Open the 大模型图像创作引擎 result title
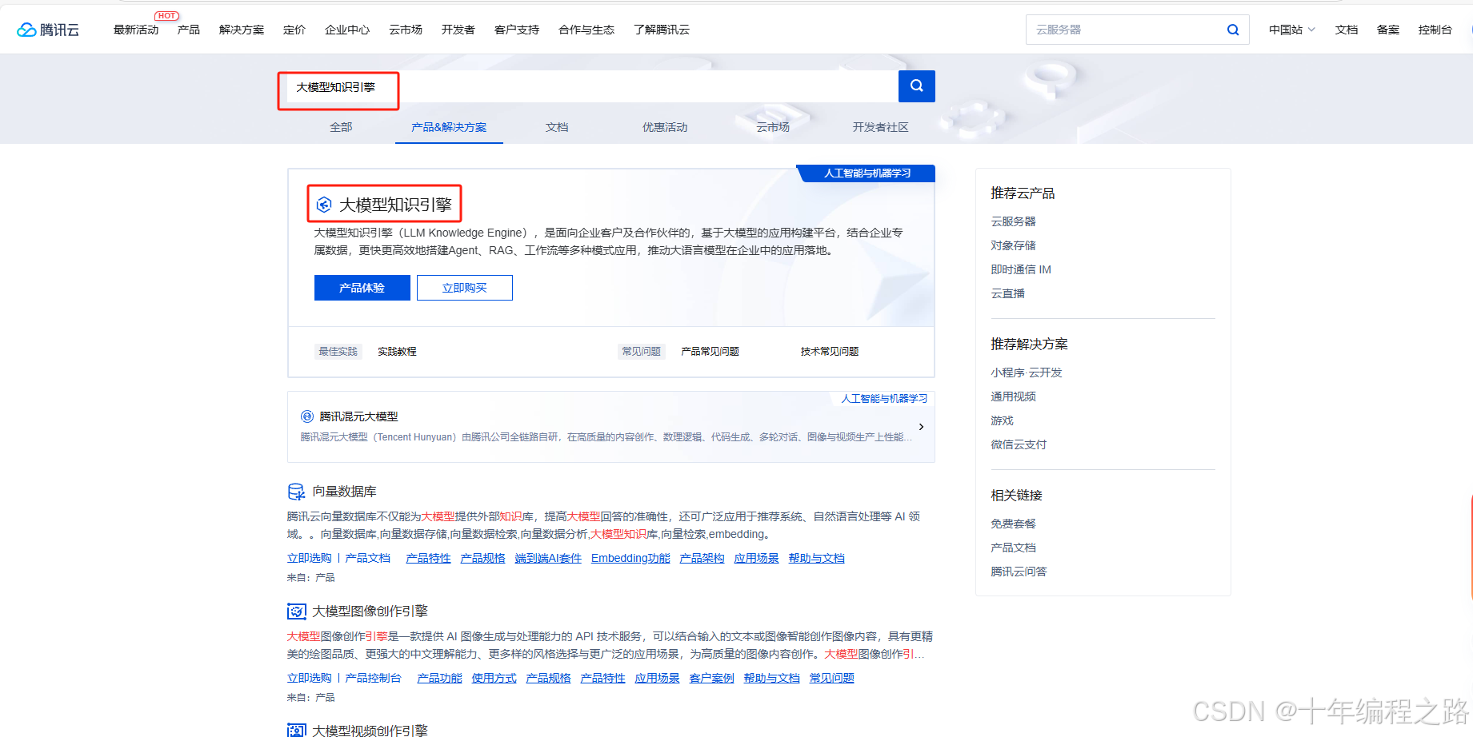The image size is (1473, 737). pyautogui.click(x=370, y=612)
